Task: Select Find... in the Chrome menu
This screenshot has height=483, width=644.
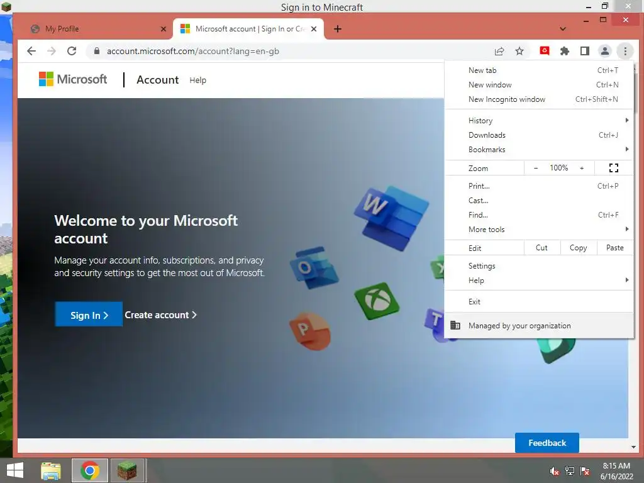Action: coord(539,215)
